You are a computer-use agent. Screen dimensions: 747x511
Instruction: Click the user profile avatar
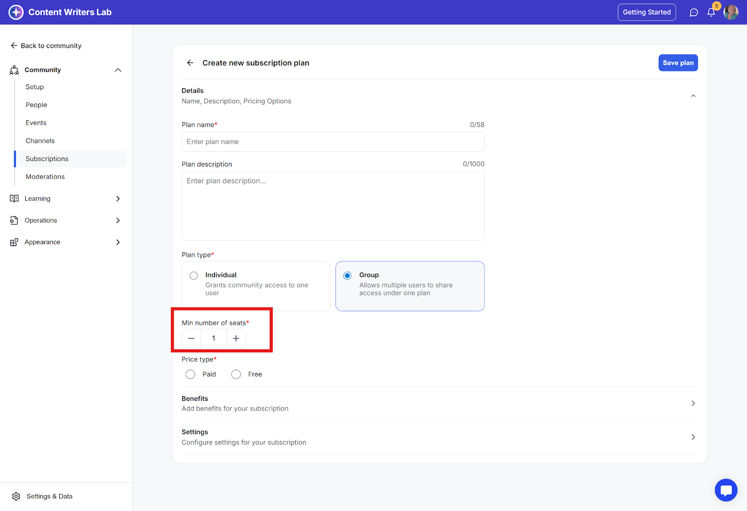point(731,13)
